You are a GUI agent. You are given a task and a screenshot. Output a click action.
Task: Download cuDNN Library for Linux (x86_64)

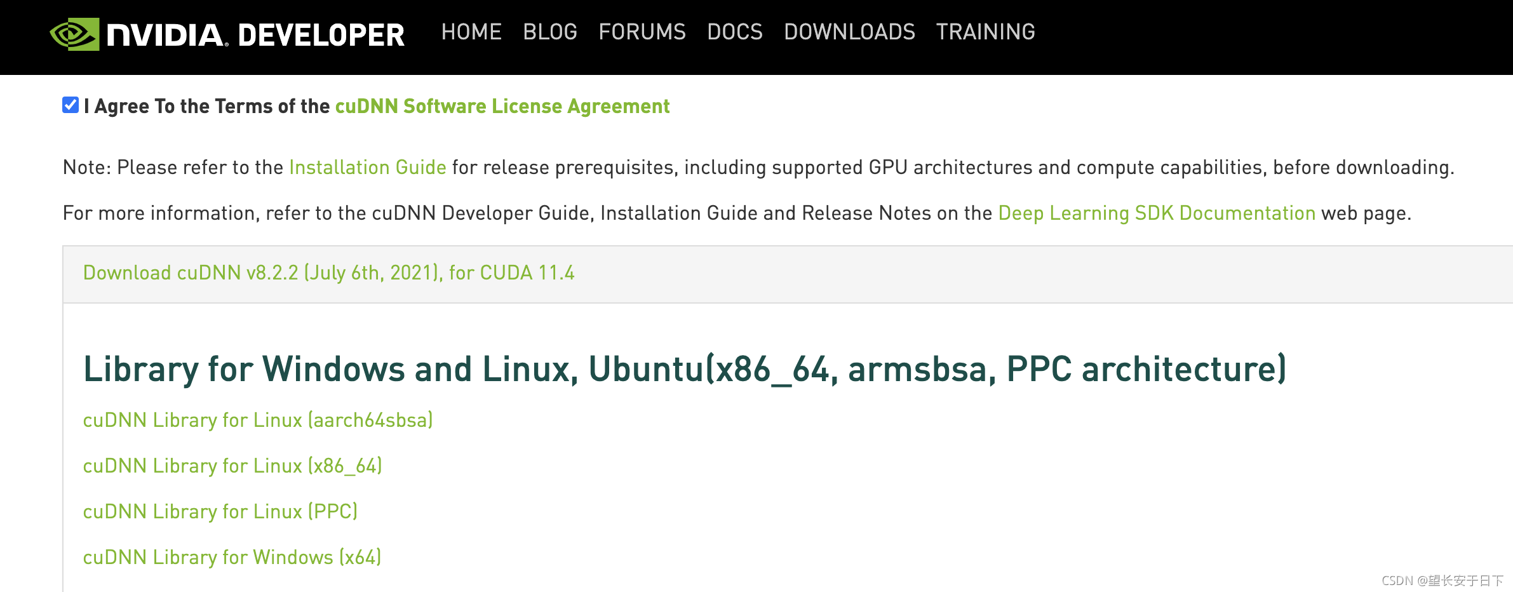point(232,466)
